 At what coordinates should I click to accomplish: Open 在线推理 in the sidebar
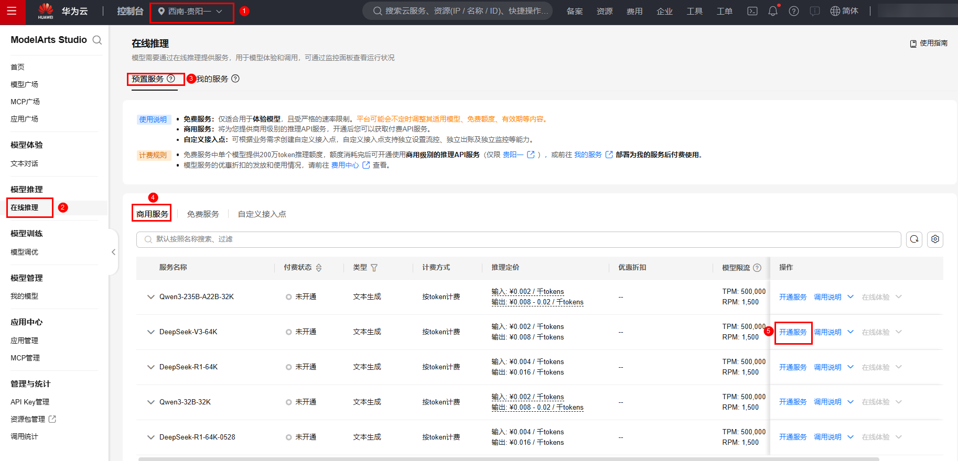click(24, 207)
